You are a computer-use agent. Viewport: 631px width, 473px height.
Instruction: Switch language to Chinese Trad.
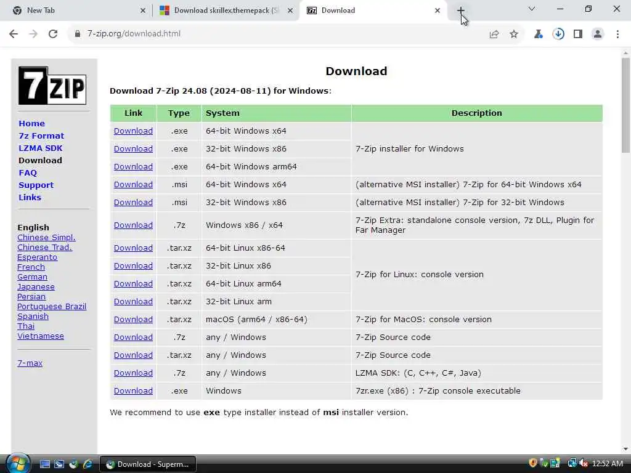tap(44, 248)
